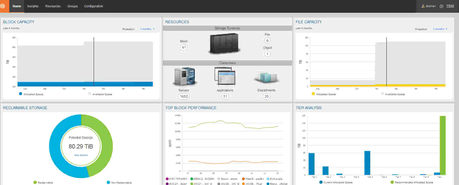459x185 pixels.
Task: Open the Home tab
Action: point(17,6)
